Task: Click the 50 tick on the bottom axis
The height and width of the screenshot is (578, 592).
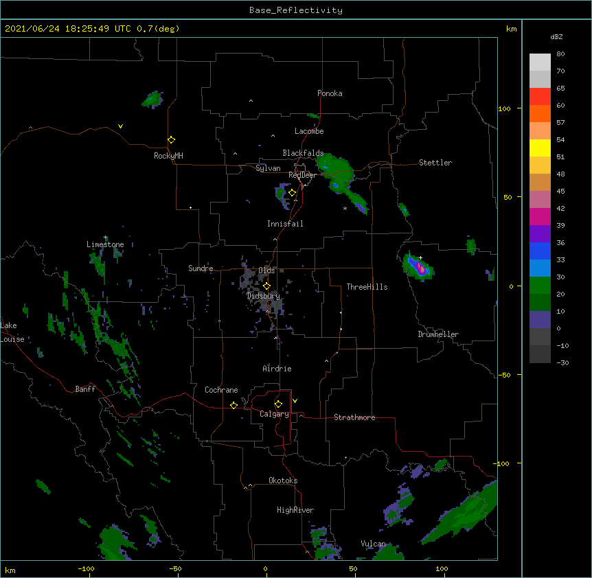Action: pos(353,568)
